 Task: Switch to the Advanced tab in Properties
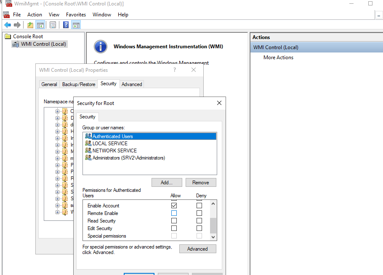132,84
